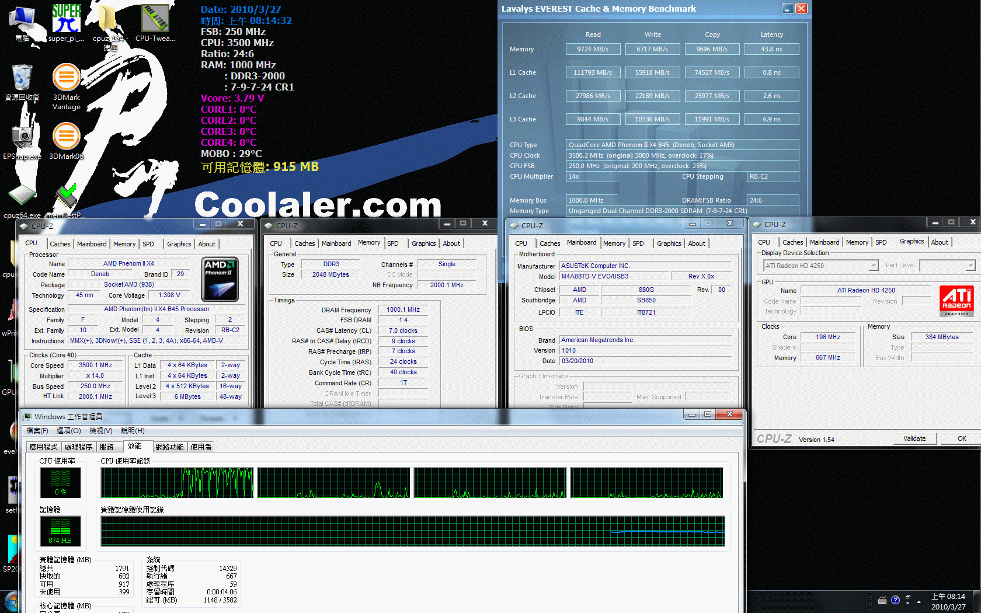The width and height of the screenshot is (981, 613).
Task: Open the Perf Level dropdown
Action: (970, 266)
